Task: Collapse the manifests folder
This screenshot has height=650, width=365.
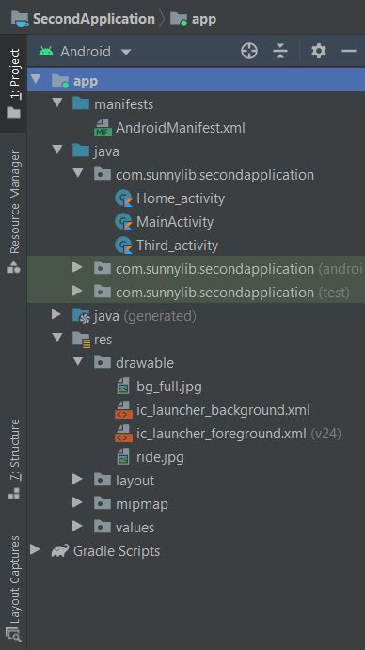Action: pyautogui.click(x=57, y=103)
